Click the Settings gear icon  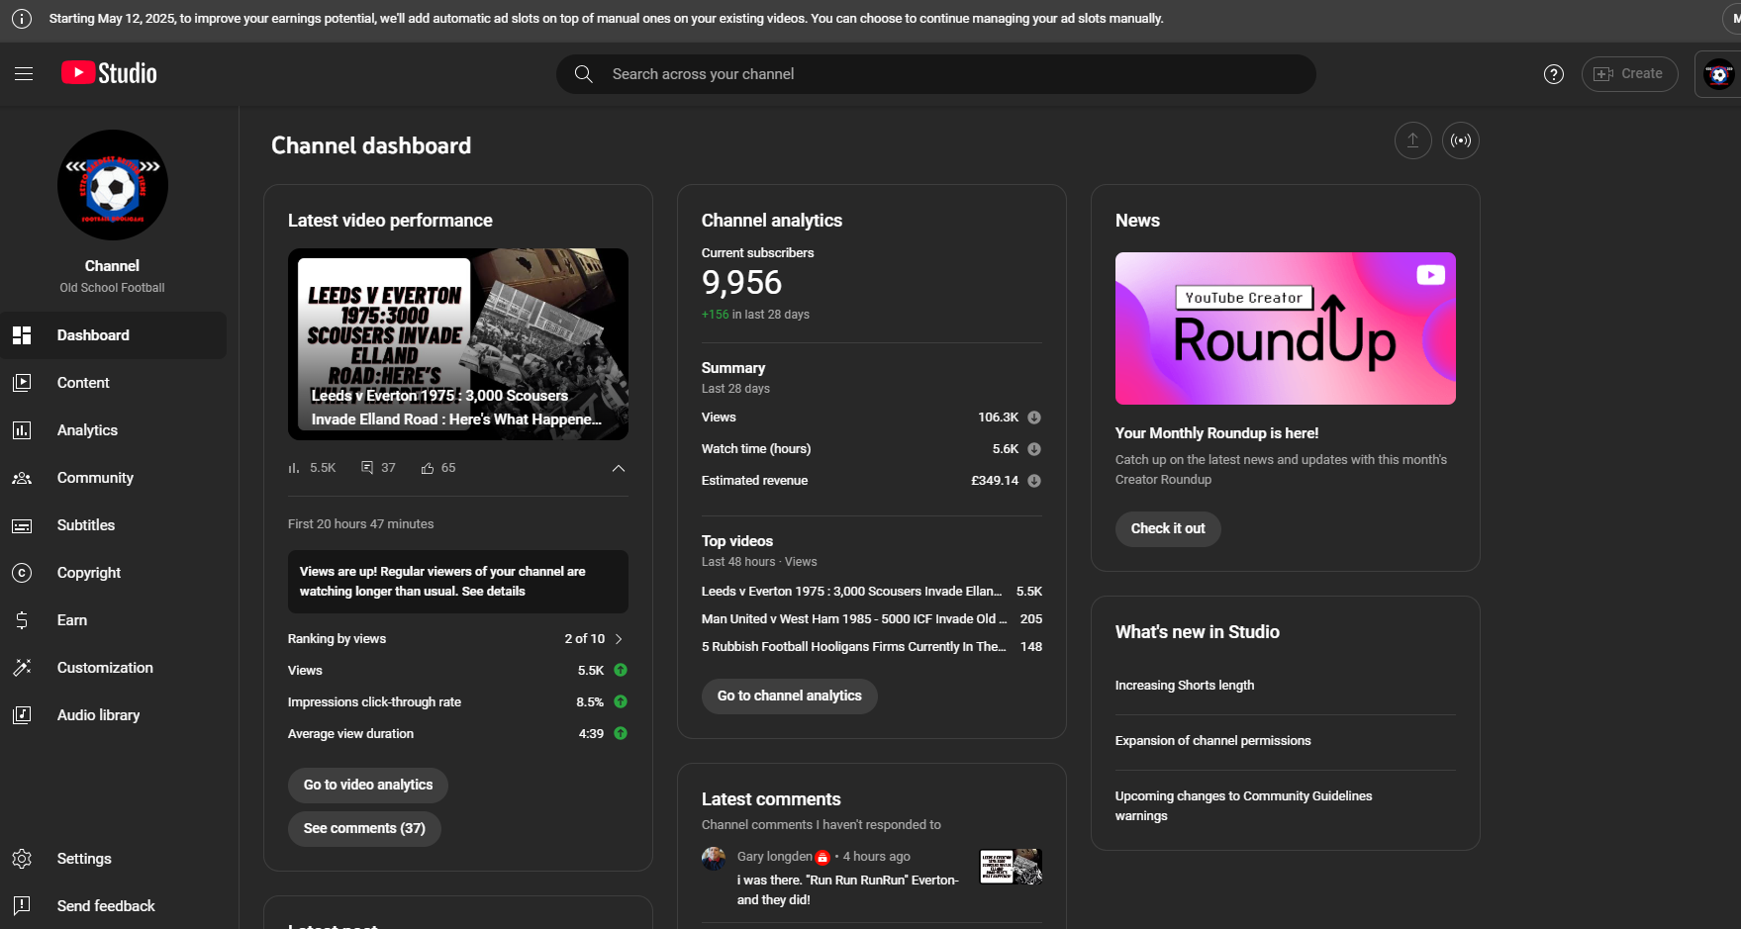coord(22,859)
